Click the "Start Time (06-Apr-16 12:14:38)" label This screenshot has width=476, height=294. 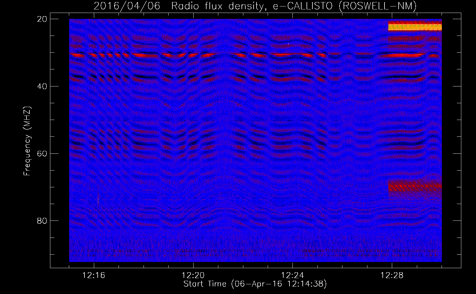255,284
